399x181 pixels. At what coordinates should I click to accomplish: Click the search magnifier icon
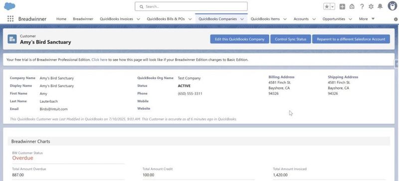(x=142, y=6)
